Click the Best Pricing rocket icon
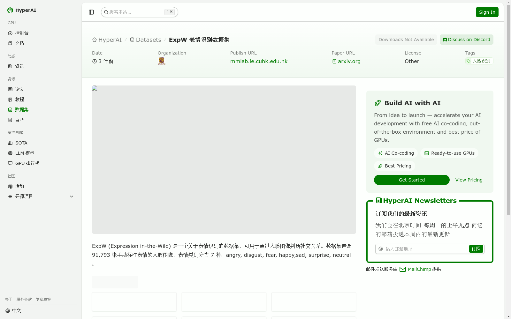Viewport: 511px width, 319px height. click(380, 166)
